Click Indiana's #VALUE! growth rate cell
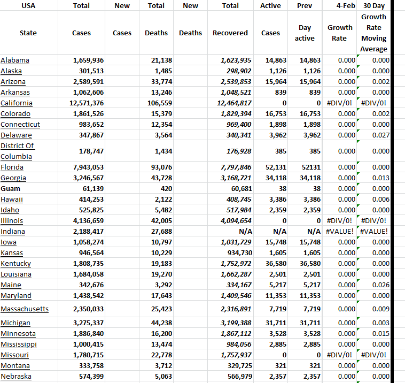405x383 pixels. (x=340, y=231)
